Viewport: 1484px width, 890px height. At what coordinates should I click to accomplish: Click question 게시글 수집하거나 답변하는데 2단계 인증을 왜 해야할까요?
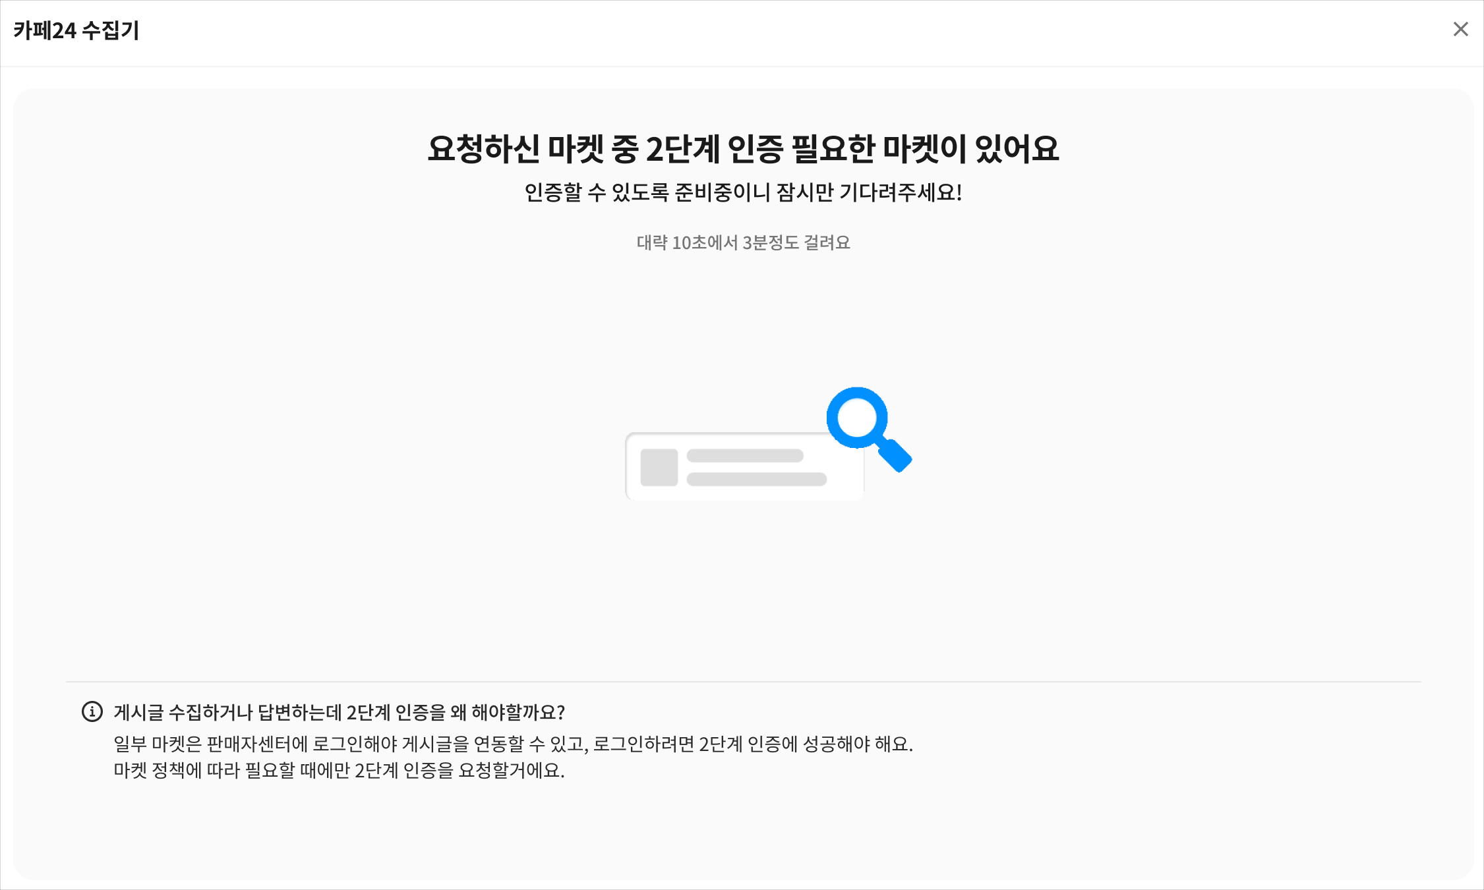coord(340,712)
